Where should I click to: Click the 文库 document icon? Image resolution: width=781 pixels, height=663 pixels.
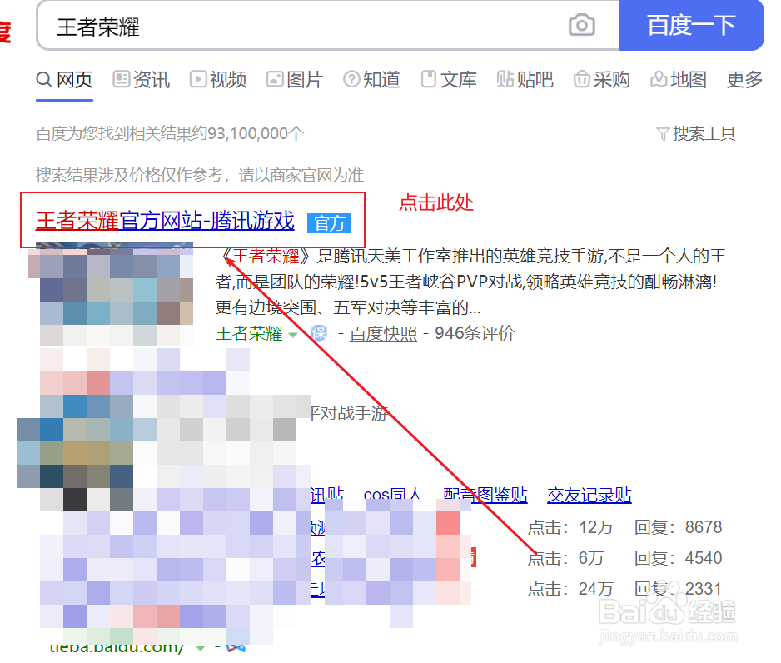(427, 80)
